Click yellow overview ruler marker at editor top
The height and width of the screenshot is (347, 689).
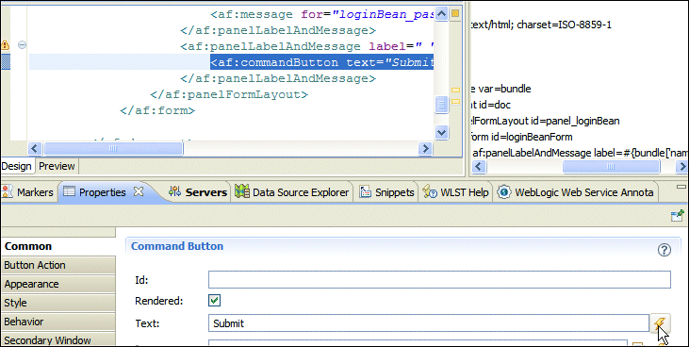pyautogui.click(x=455, y=13)
